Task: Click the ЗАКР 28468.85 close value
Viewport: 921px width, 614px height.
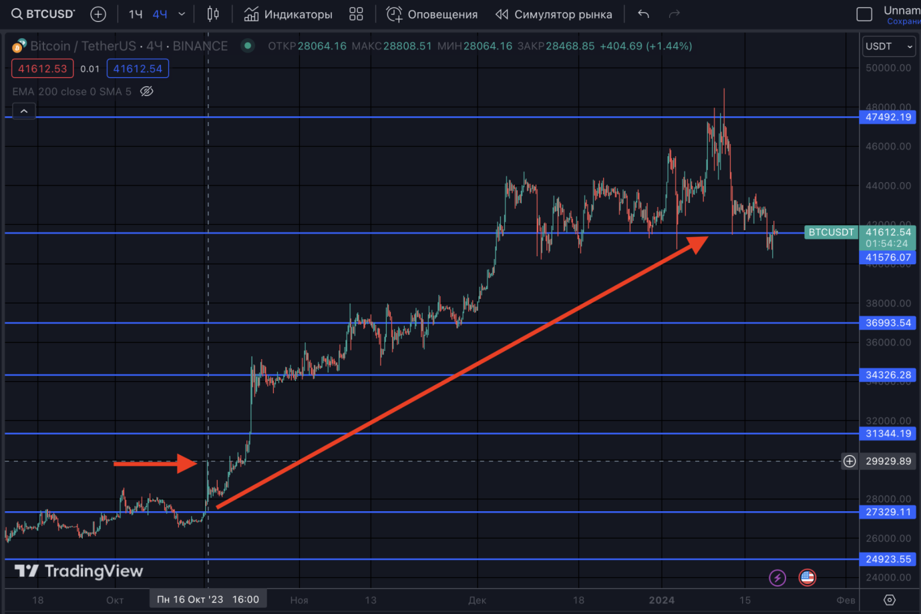Action: (556, 46)
